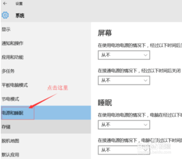The height and width of the screenshot is (159, 182).
Task: Select 脱机地图 in sidebar
Action: click(x=46, y=141)
